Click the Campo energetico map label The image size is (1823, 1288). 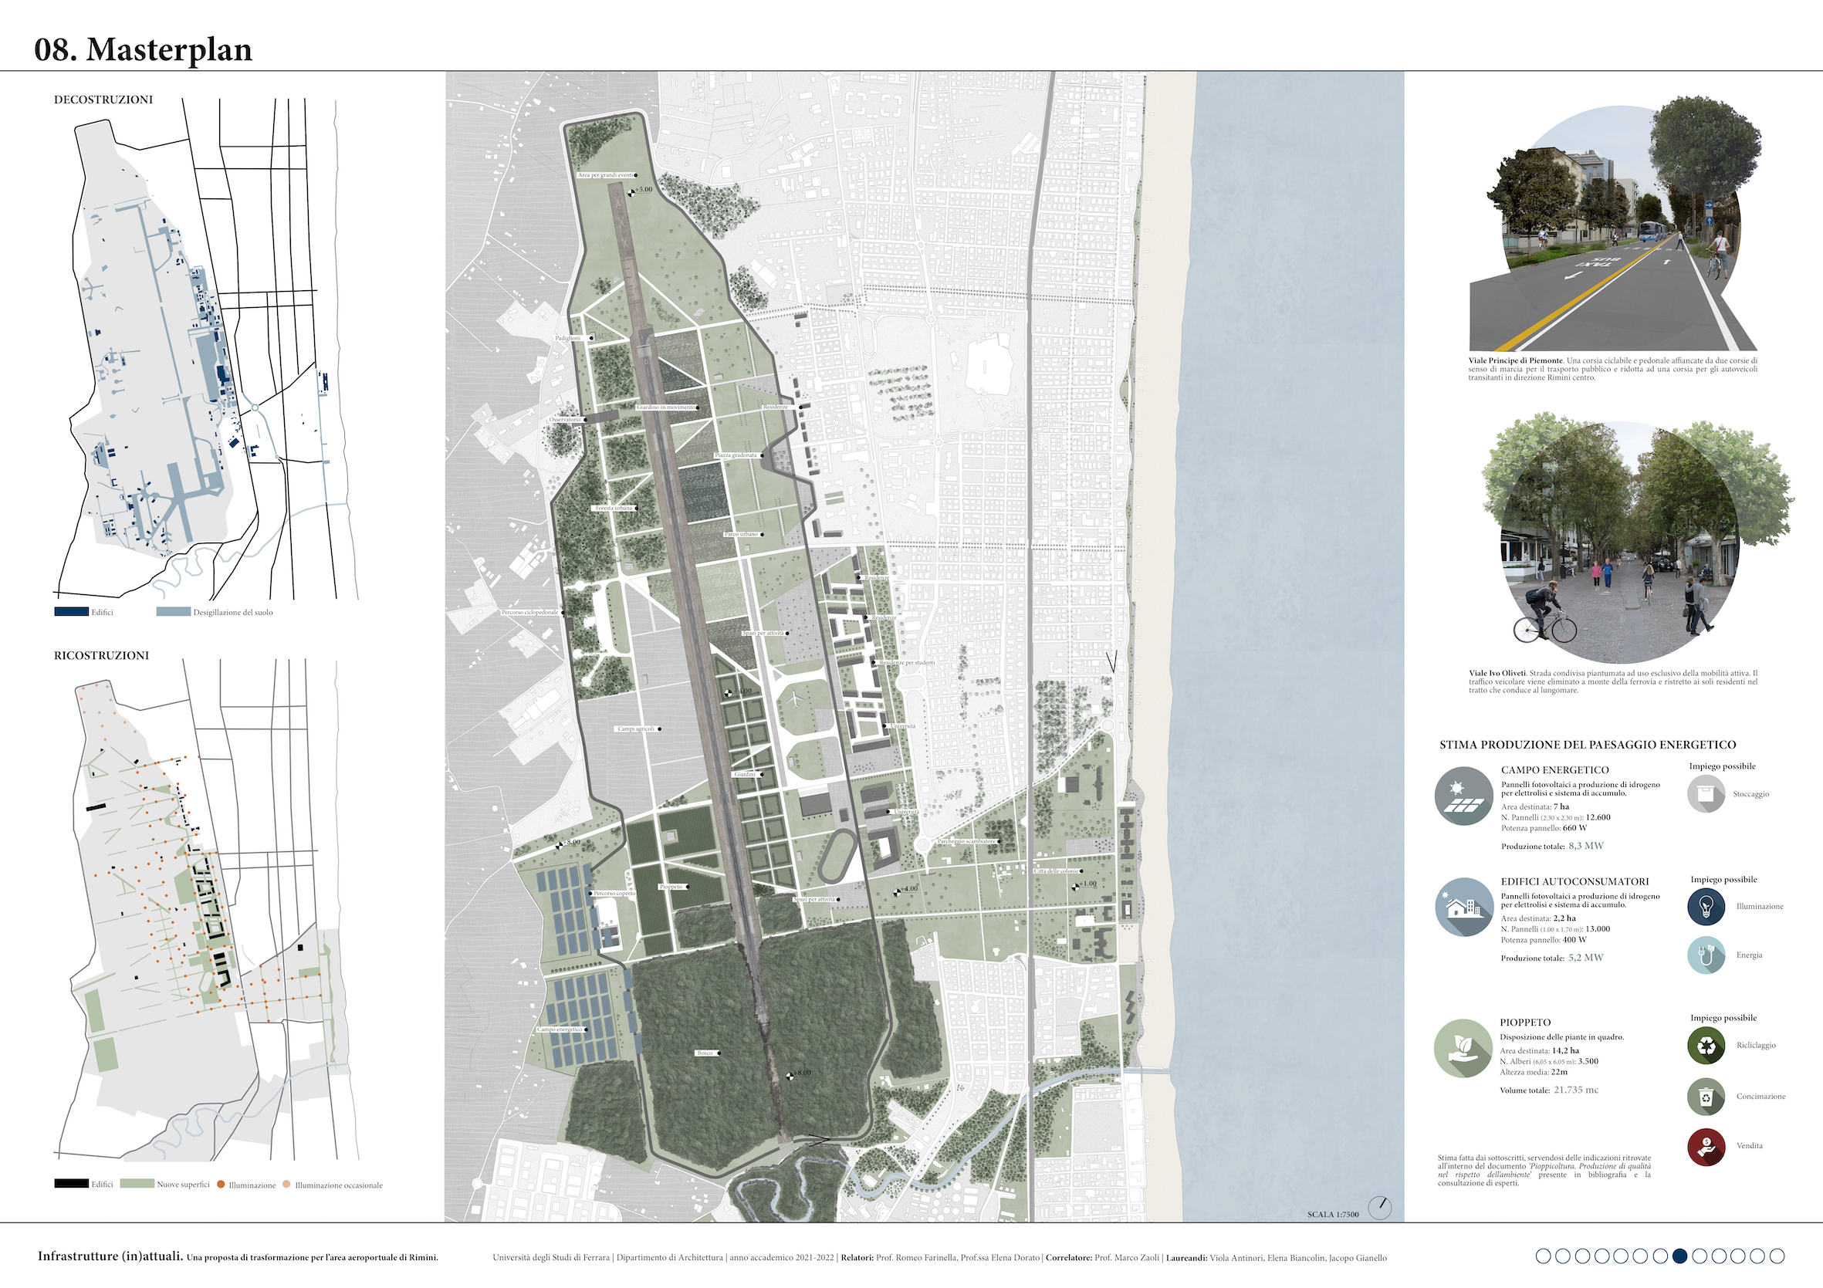click(x=560, y=1029)
